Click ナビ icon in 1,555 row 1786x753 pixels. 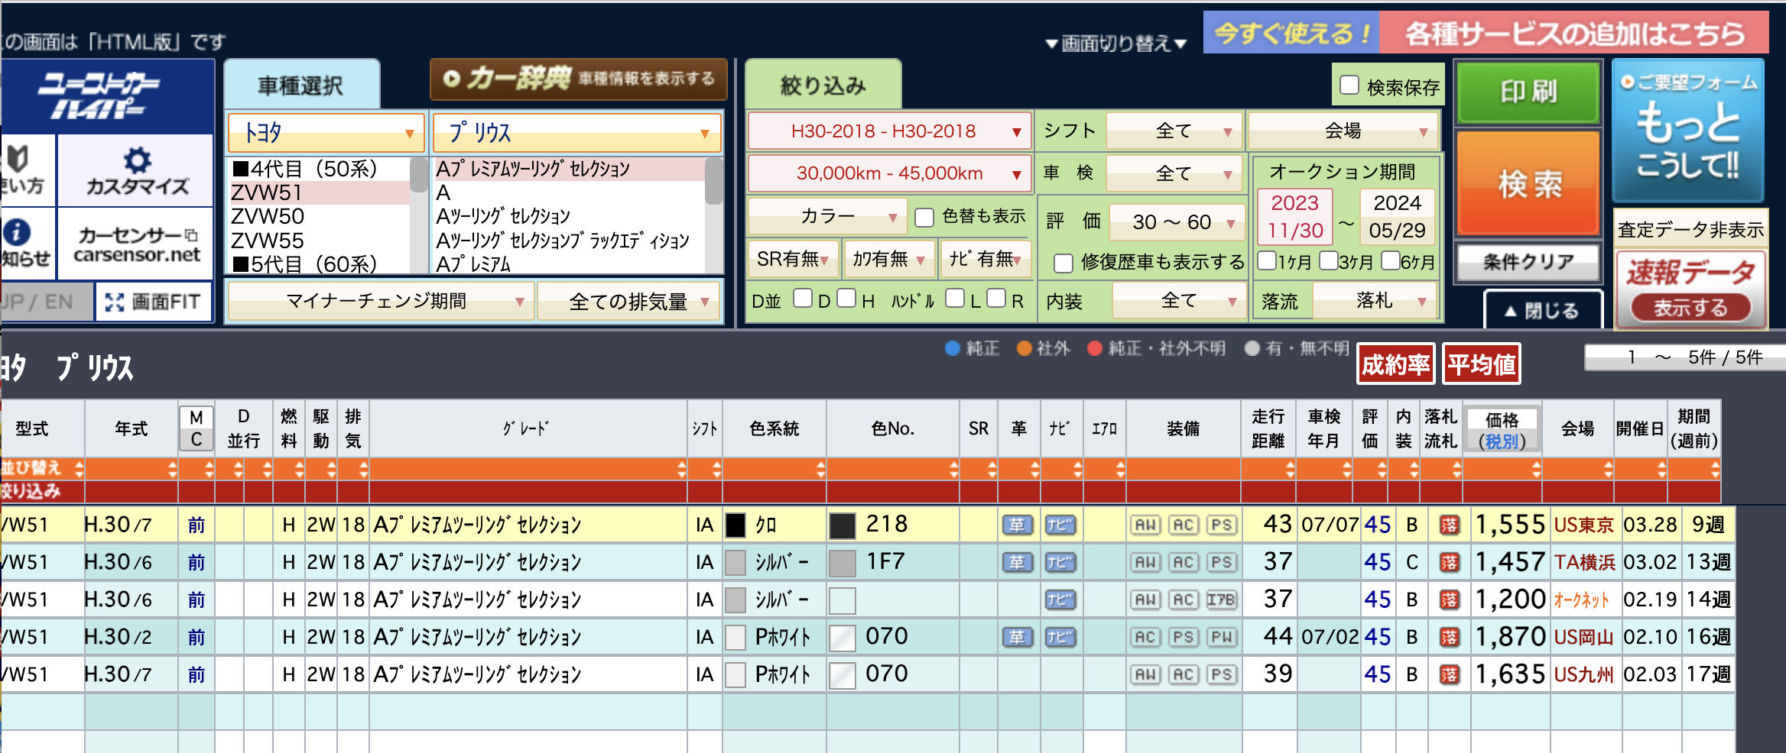[1060, 525]
